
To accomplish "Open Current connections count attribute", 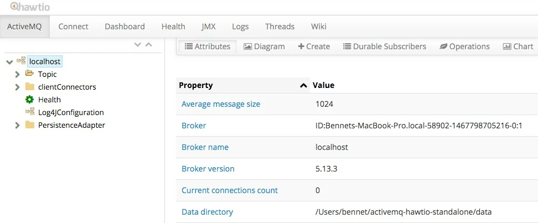I will coord(230,190).
